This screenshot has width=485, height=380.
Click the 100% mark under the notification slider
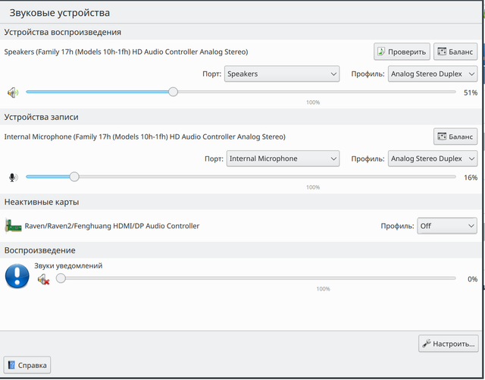[324, 289]
